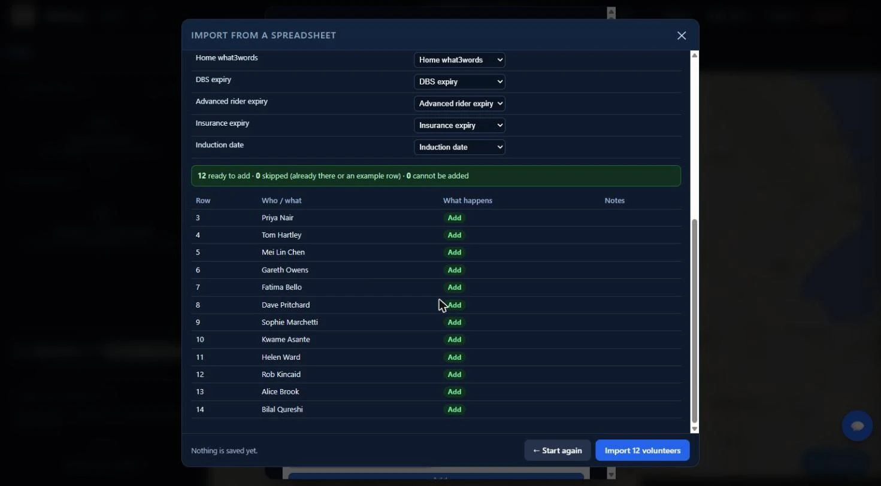Click the 12 ready to add summary banner
Viewport: 881px width, 486px height.
pyautogui.click(x=436, y=176)
